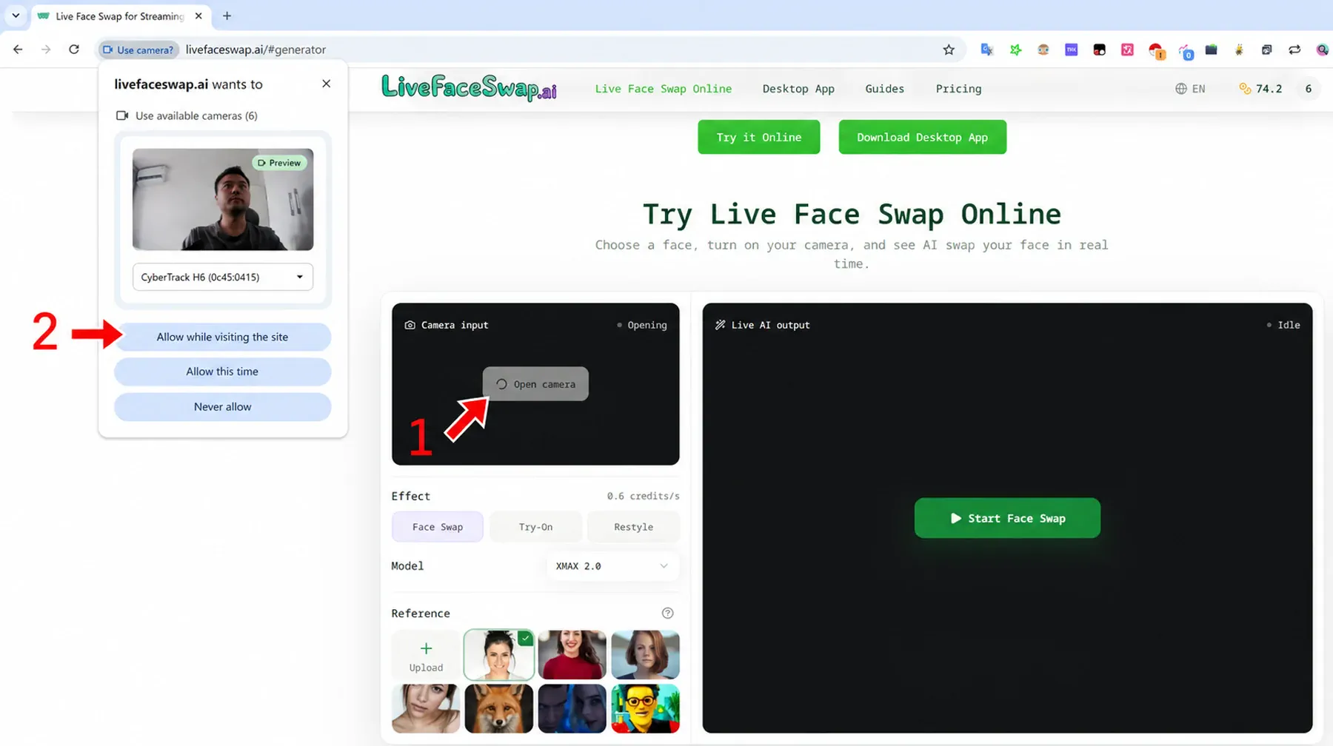Screen dimensions: 1333x746
Task: Click the round 6 badge in the header
Action: point(1309,89)
